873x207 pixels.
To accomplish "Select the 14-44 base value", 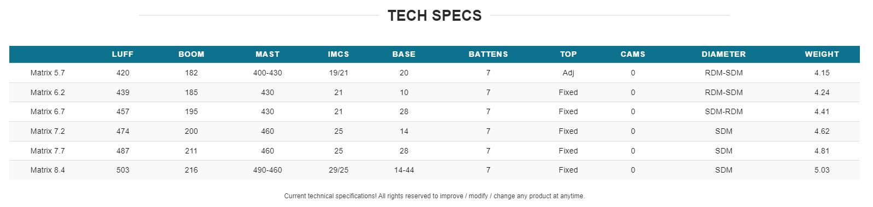I will click(x=404, y=170).
